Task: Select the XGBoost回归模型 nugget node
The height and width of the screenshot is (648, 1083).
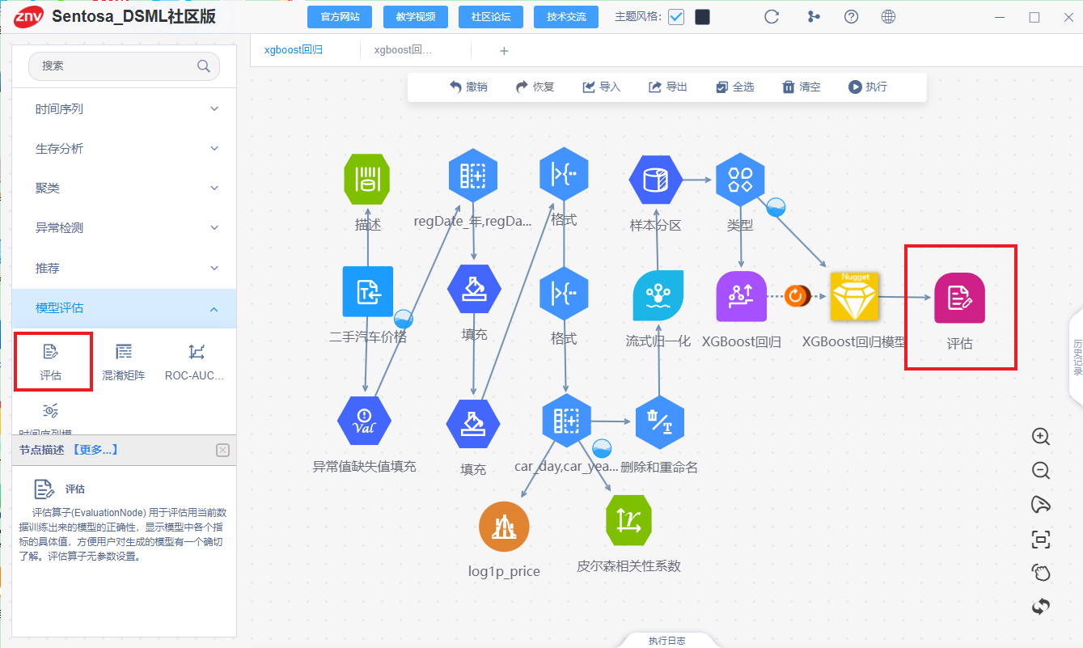Action: click(855, 296)
